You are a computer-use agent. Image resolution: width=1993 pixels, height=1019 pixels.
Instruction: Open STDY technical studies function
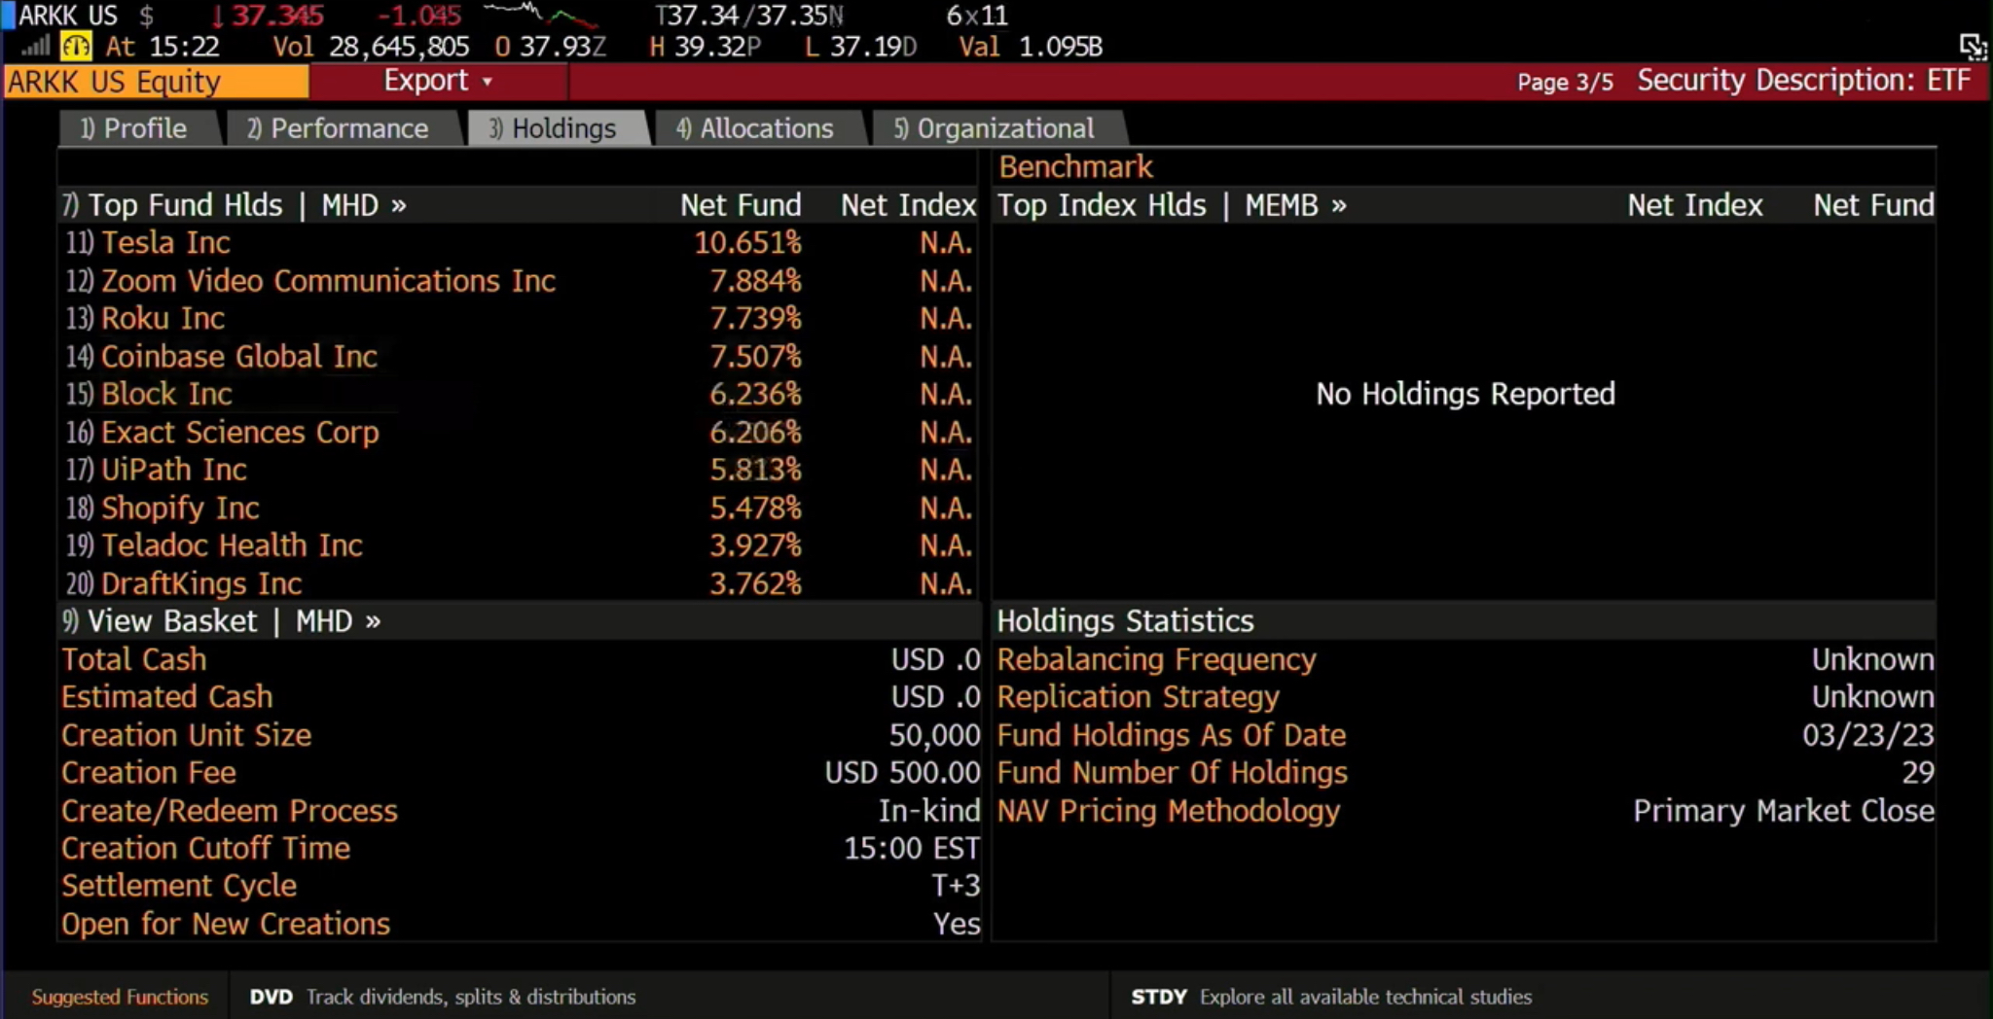coord(1330,998)
